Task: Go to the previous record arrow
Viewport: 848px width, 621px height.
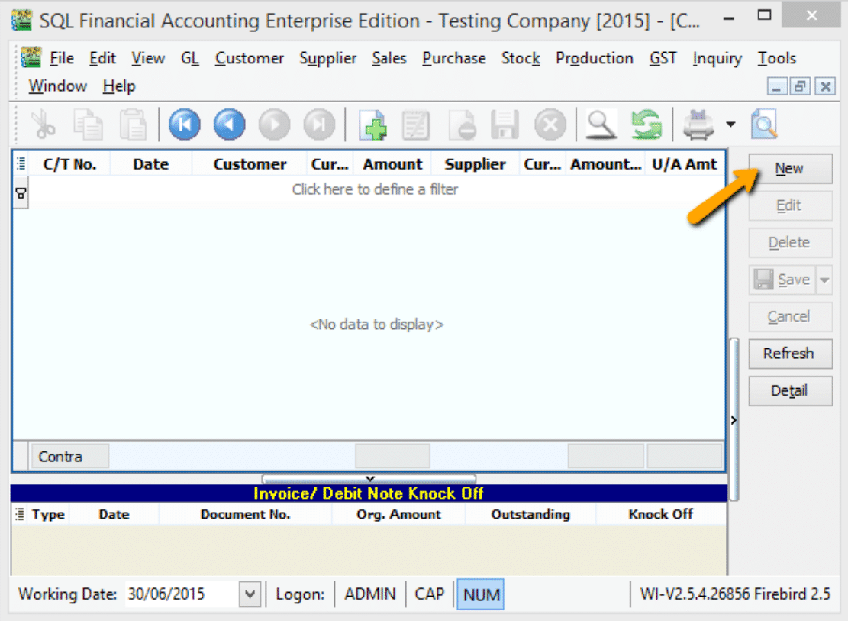Action: [x=229, y=125]
